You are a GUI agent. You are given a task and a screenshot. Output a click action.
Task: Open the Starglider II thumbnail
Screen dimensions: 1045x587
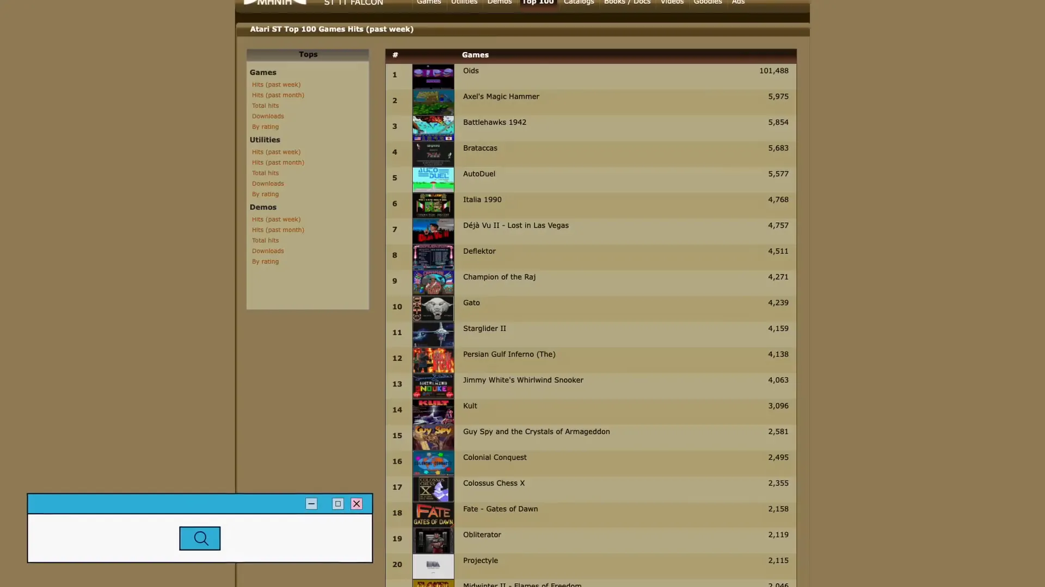433,334
